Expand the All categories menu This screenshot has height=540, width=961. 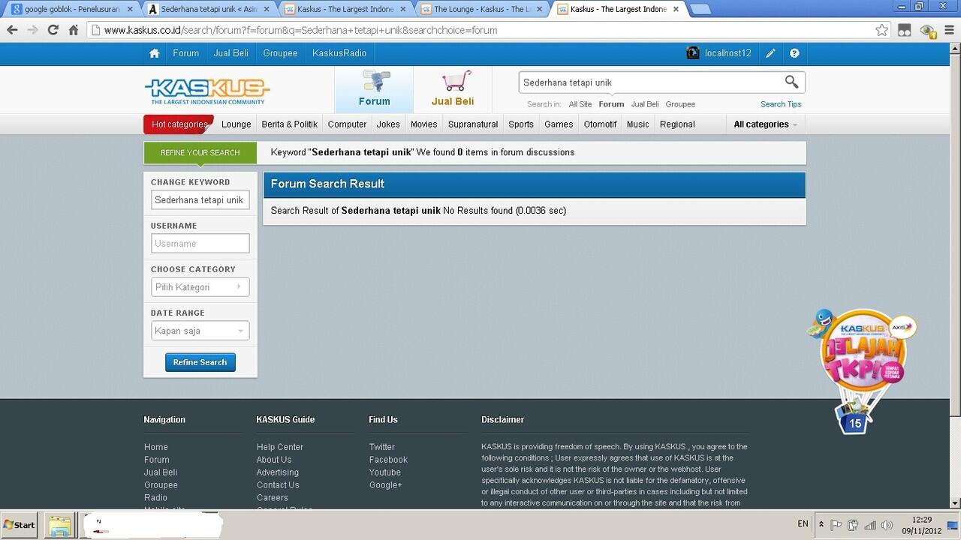[x=765, y=124]
